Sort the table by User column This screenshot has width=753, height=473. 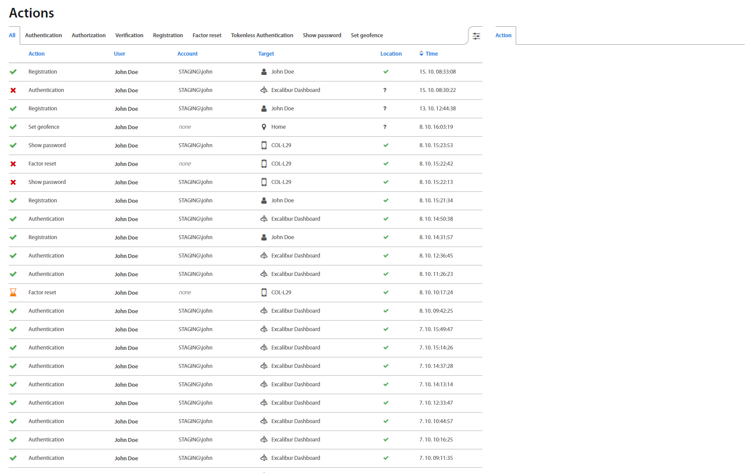(119, 54)
